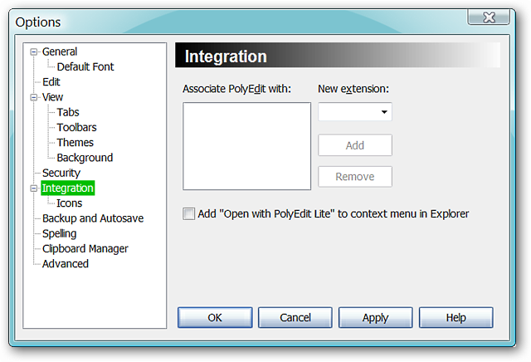
Task: Click inside the Associate PolyEdit with list
Action: coord(247,146)
